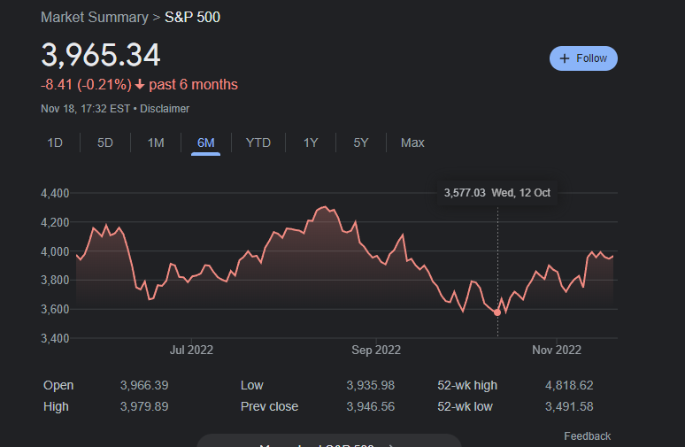The width and height of the screenshot is (685, 447).
Task: Show the 1M chart range
Action: [x=156, y=143]
